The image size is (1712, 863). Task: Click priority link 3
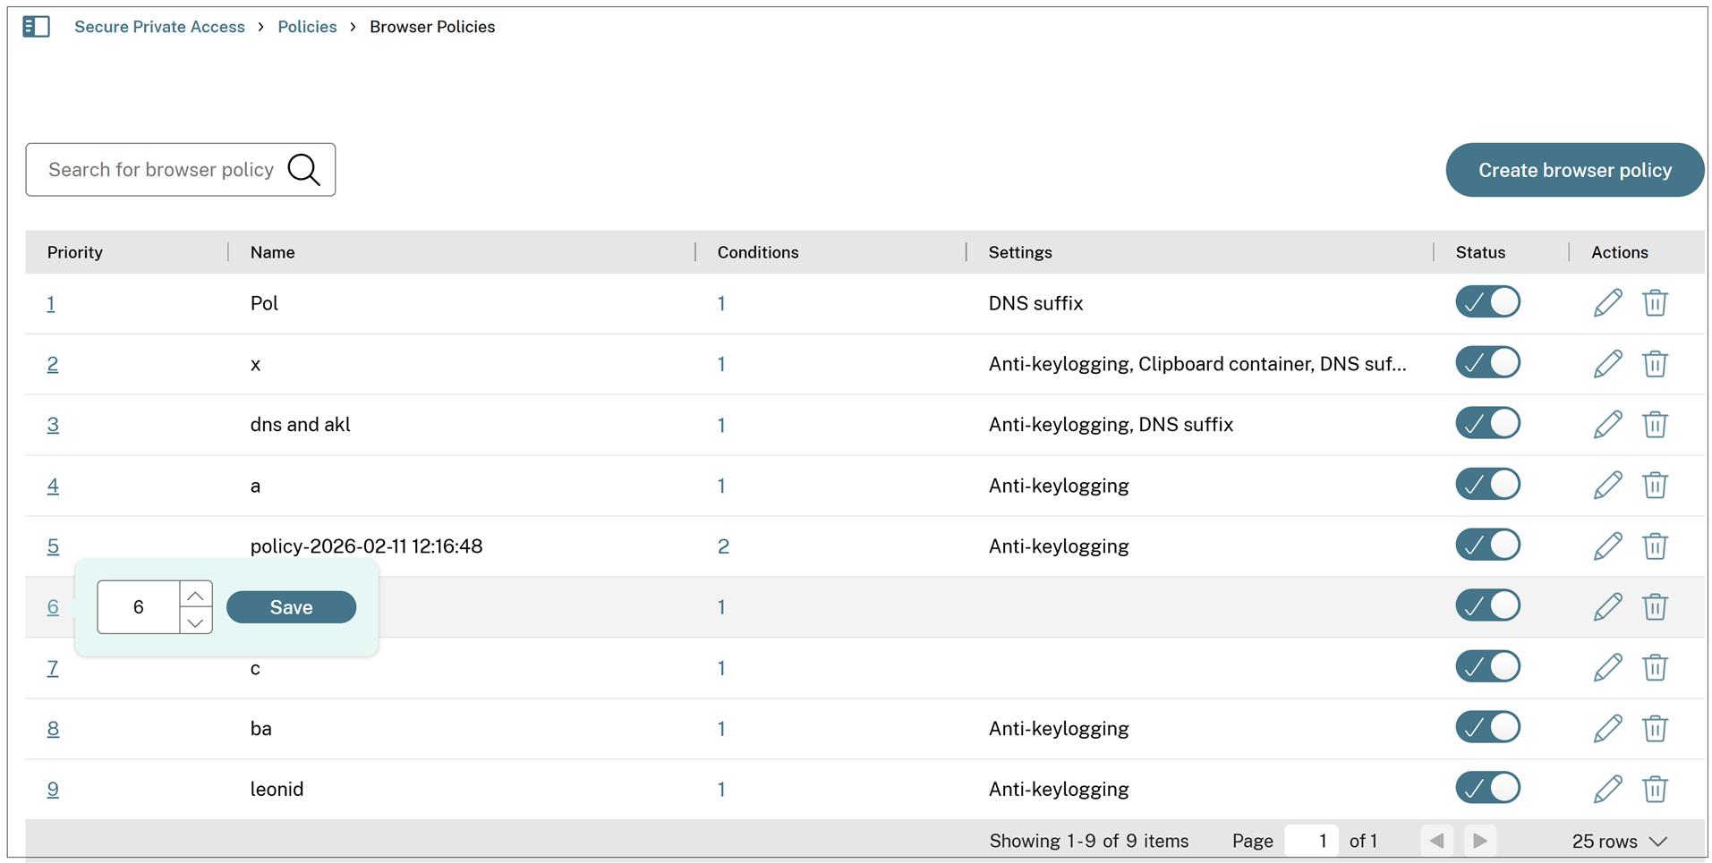pos(53,426)
